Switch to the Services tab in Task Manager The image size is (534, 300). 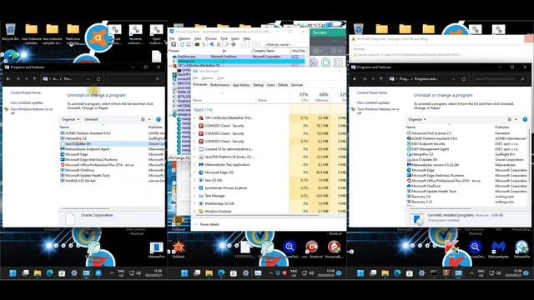click(x=297, y=85)
